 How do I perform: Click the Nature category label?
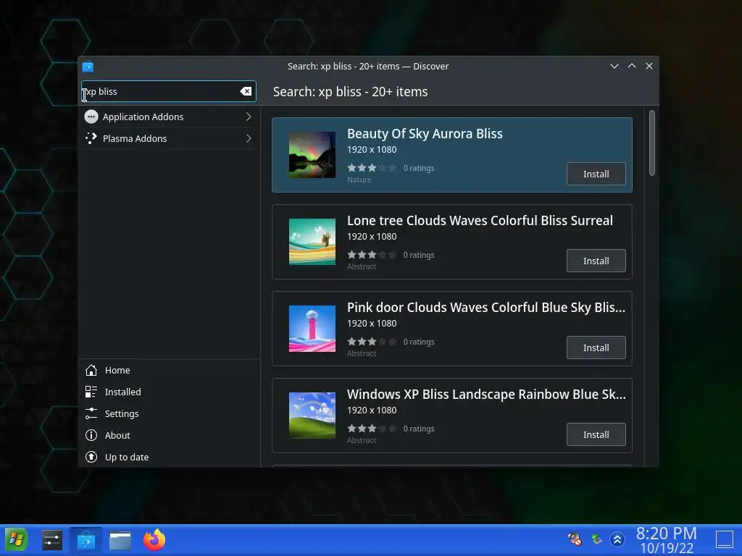(x=359, y=180)
